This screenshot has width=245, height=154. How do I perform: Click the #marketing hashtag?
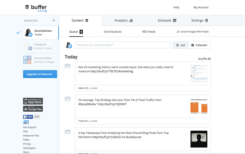pos(126,71)
